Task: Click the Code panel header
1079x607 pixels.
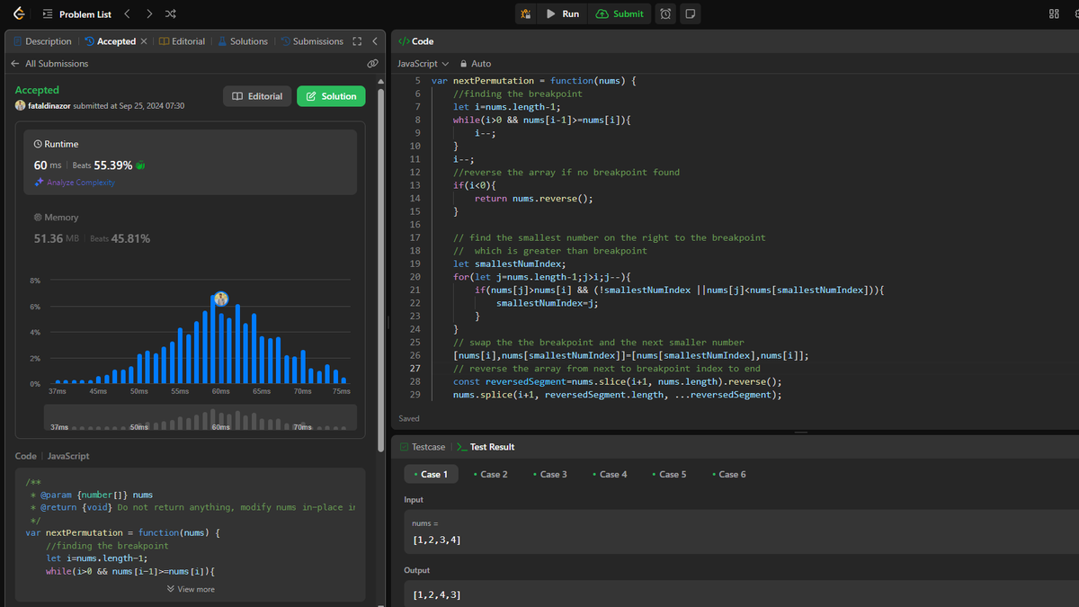Action: [x=416, y=41]
